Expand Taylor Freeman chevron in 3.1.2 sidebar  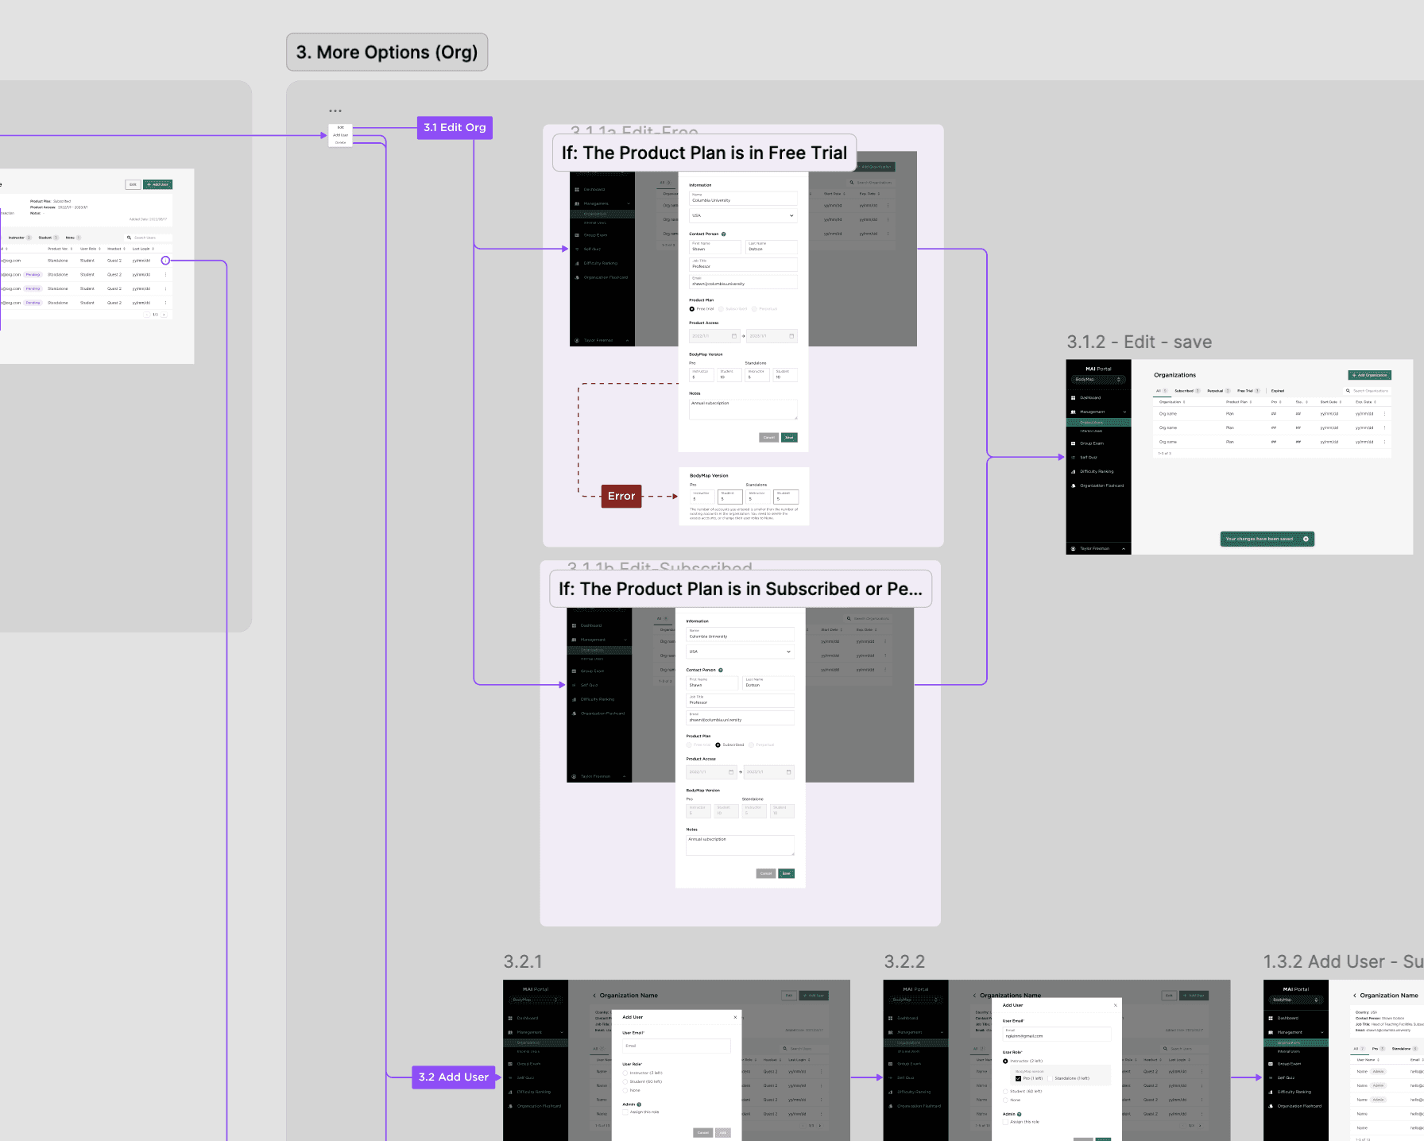tap(1124, 548)
